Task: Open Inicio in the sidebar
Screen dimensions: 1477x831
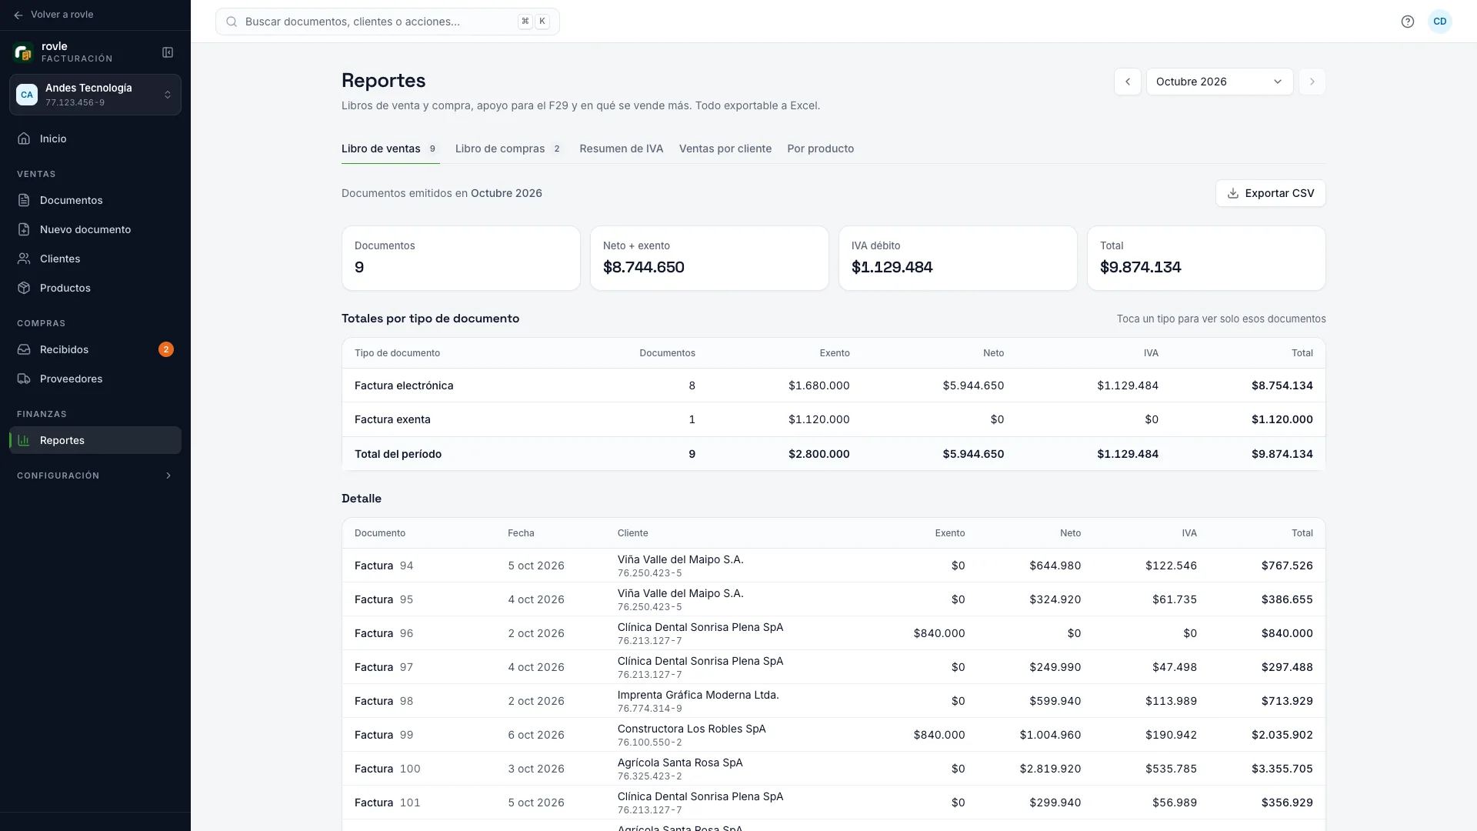Action: point(95,138)
